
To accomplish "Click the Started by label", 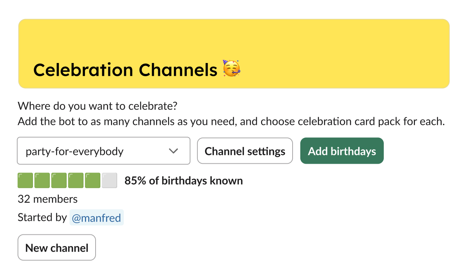I will coord(42,217).
